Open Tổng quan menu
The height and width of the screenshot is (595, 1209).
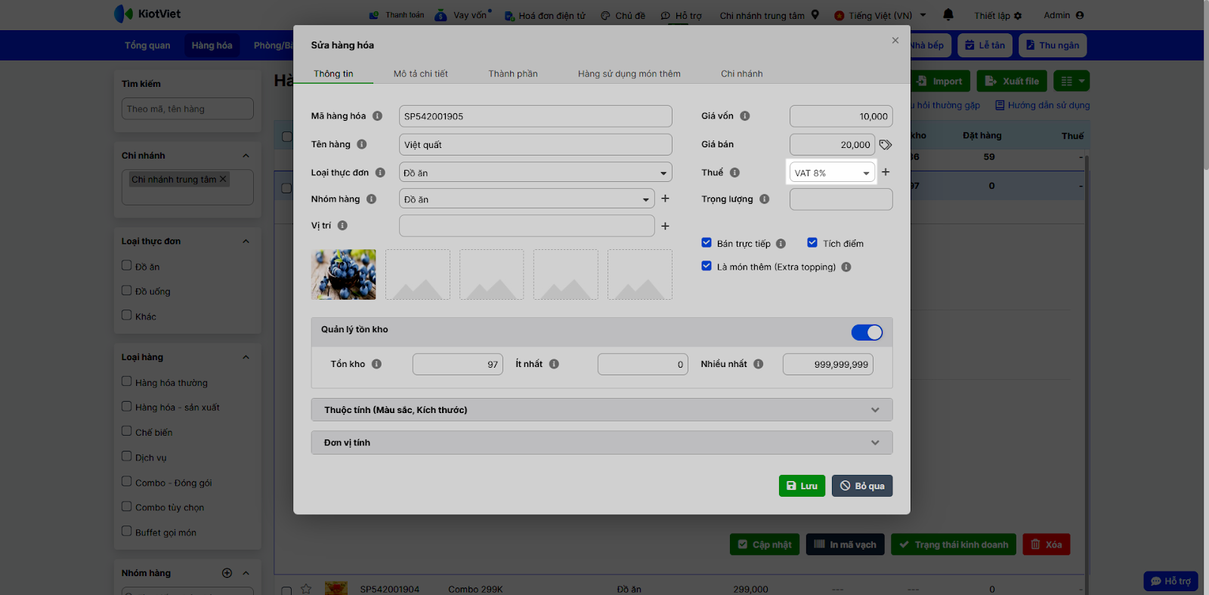[x=147, y=45]
